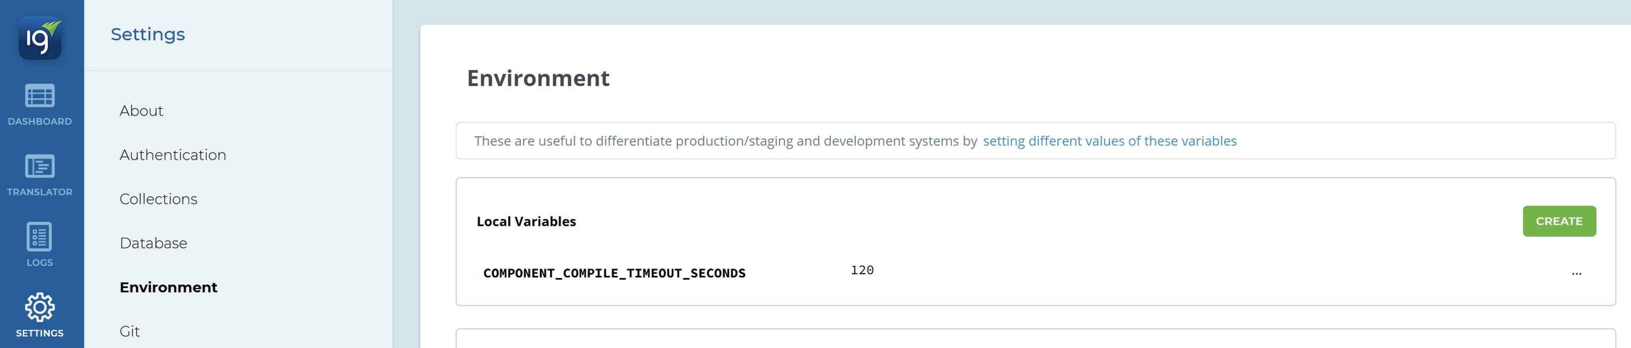1631x348 pixels.
Task: Open the Translator icon in sidebar
Action: [x=39, y=167]
